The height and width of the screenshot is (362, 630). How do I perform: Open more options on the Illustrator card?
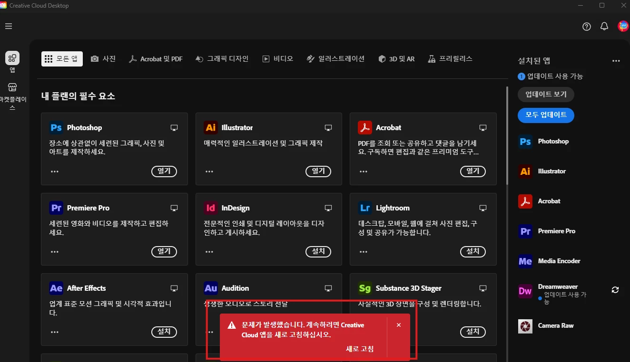(209, 171)
